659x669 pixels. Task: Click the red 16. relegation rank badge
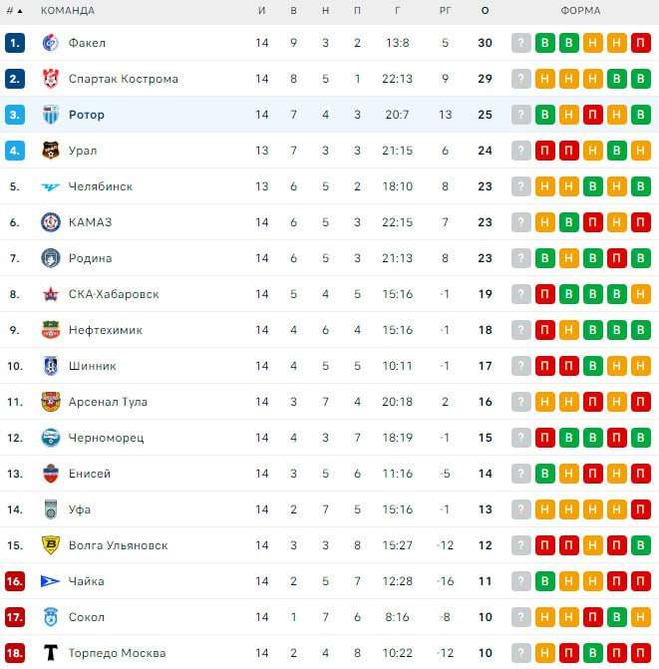pos(14,581)
